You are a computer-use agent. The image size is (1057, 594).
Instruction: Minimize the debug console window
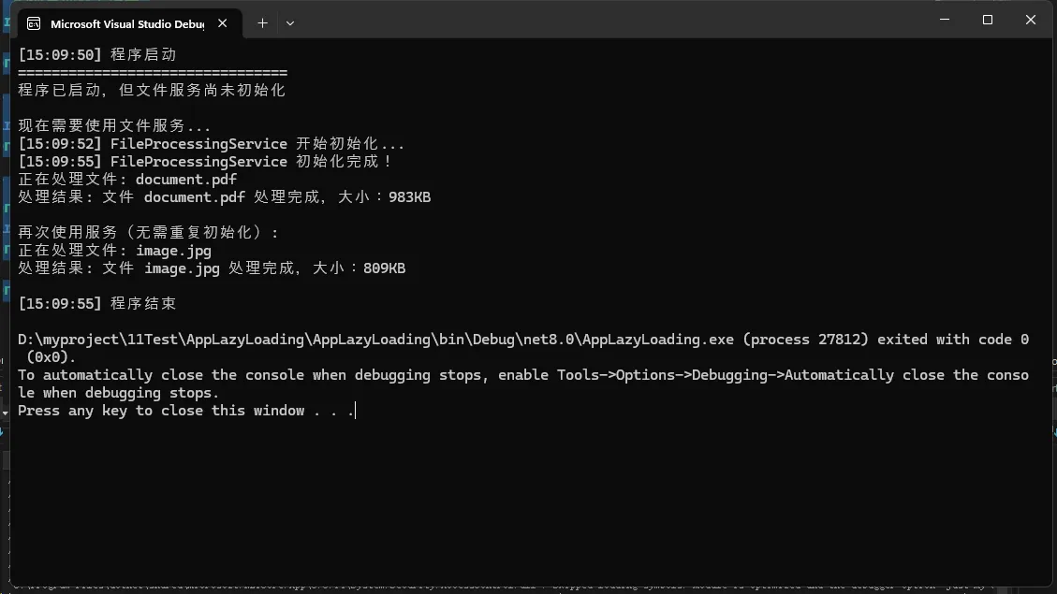coord(945,20)
